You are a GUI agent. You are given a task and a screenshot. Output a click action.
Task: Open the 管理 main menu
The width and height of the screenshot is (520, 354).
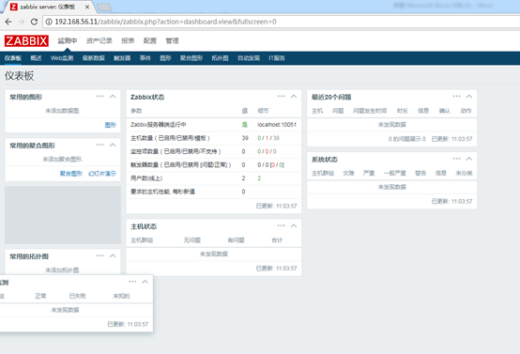coord(172,40)
